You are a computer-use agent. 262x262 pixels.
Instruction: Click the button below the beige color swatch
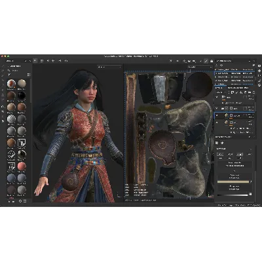pos(234,188)
